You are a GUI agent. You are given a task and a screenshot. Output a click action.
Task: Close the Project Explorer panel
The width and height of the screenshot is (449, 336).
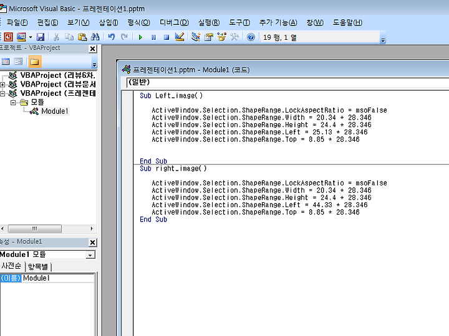click(x=92, y=49)
